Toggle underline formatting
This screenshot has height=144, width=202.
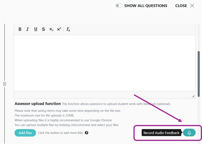click(x=36, y=29)
